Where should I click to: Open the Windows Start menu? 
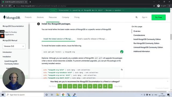[x=3, y=95]
